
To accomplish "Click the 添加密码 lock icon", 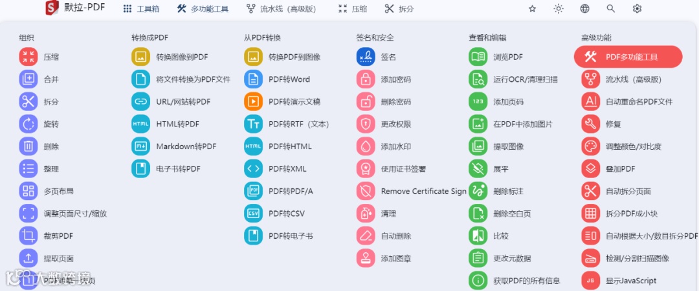I will click(366, 79).
